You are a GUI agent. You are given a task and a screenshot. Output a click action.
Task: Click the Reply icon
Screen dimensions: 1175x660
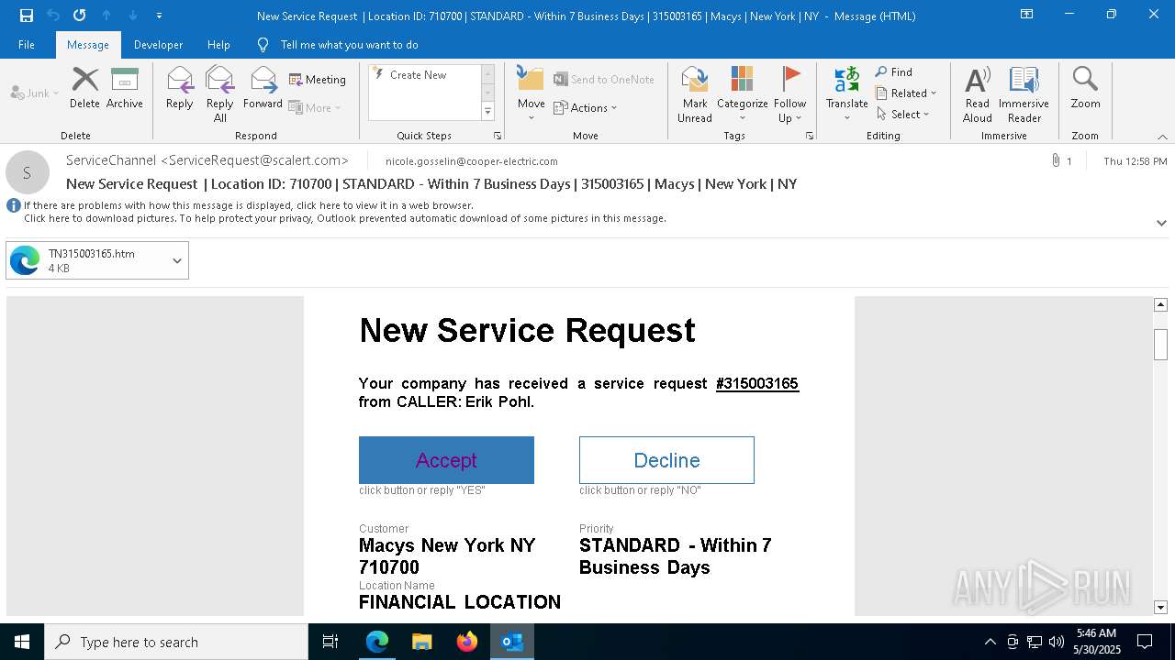pyautogui.click(x=180, y=89)
